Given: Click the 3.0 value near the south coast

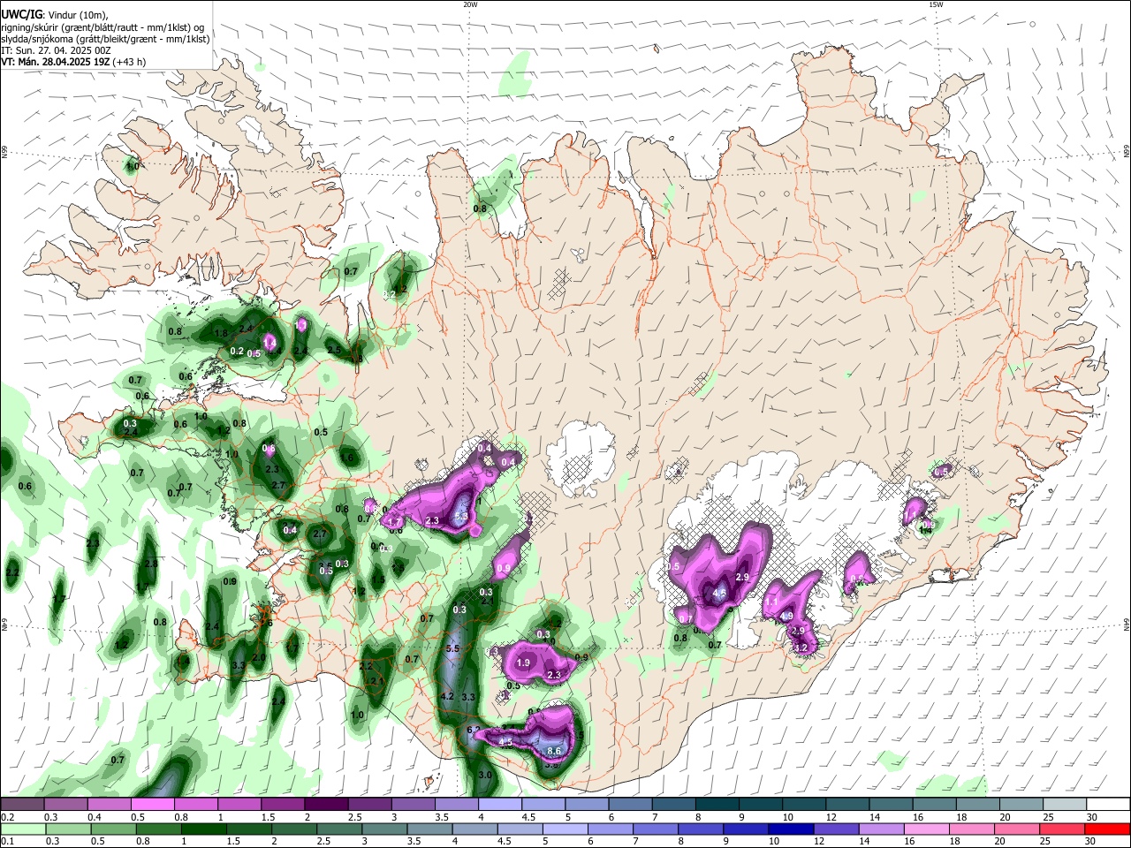Looking at the screenshot, I should click(485, 775).
